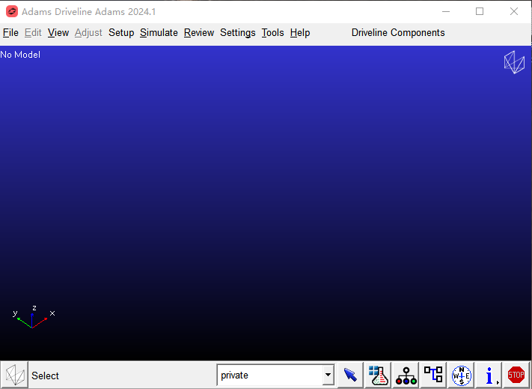Open the flask and table icon tool
Screen dimensions: 532x389
click(x=379, y=375)
